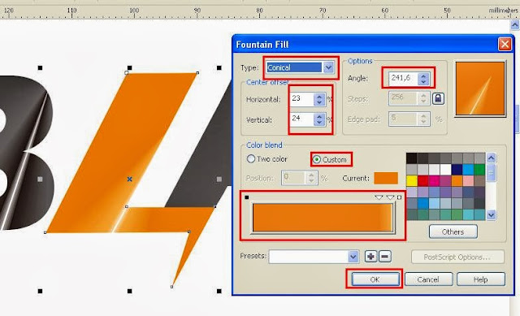Viewport: 520px width, 316px height.
Task: Click the Horizontal offset input field
Action: point(301,99)
